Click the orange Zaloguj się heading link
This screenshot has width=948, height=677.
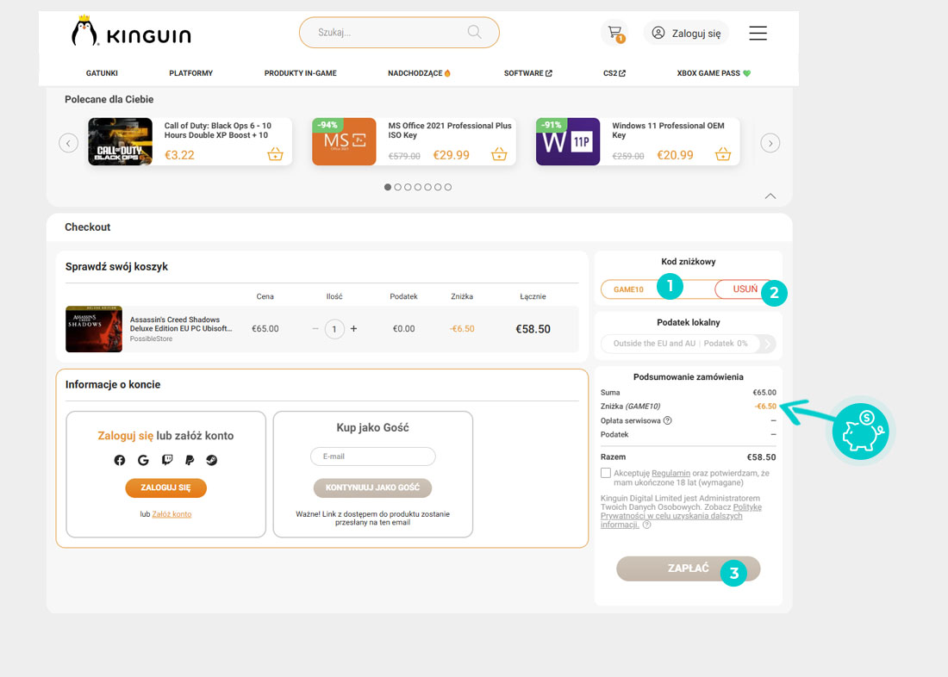point(126,436)
